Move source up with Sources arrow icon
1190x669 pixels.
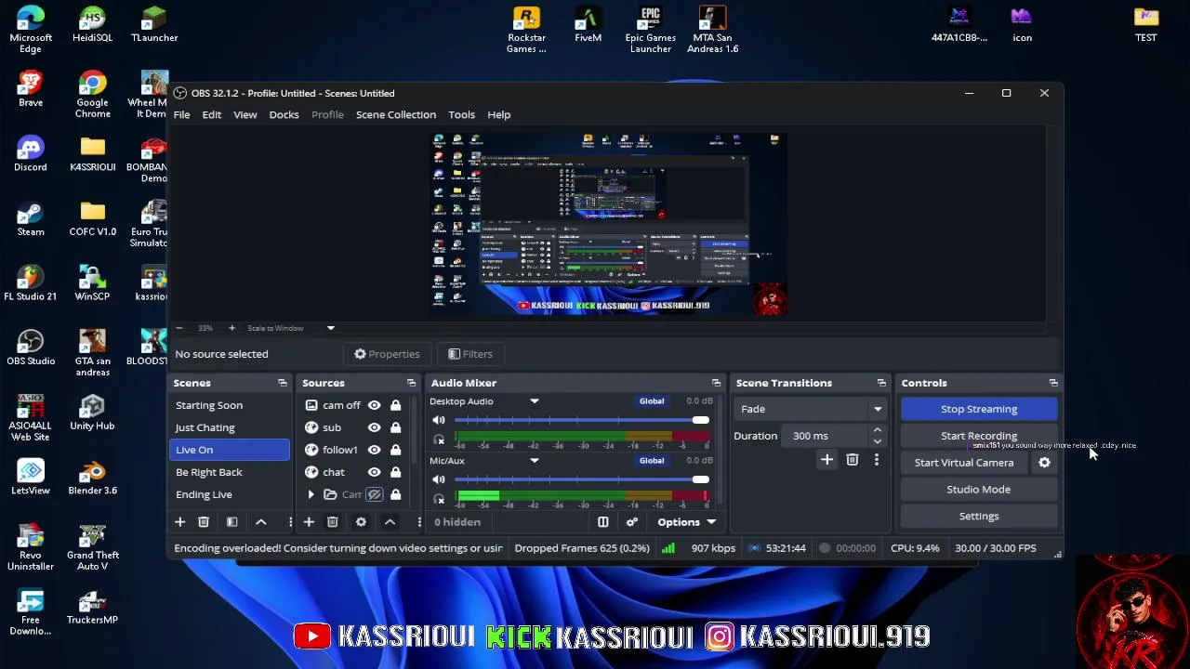(x=390, y=522)
